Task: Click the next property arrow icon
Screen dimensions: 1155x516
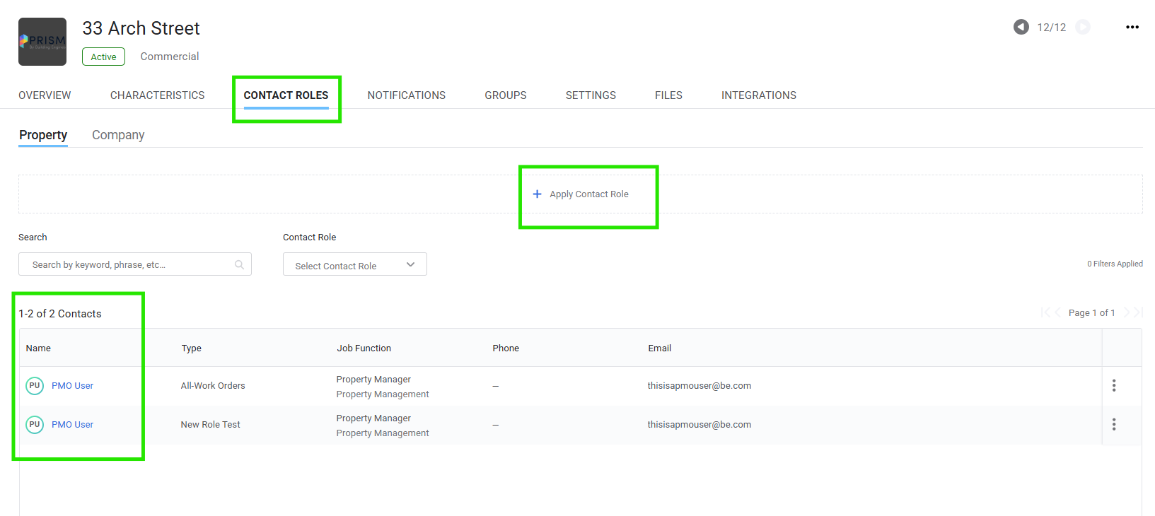Action: 1083,27
